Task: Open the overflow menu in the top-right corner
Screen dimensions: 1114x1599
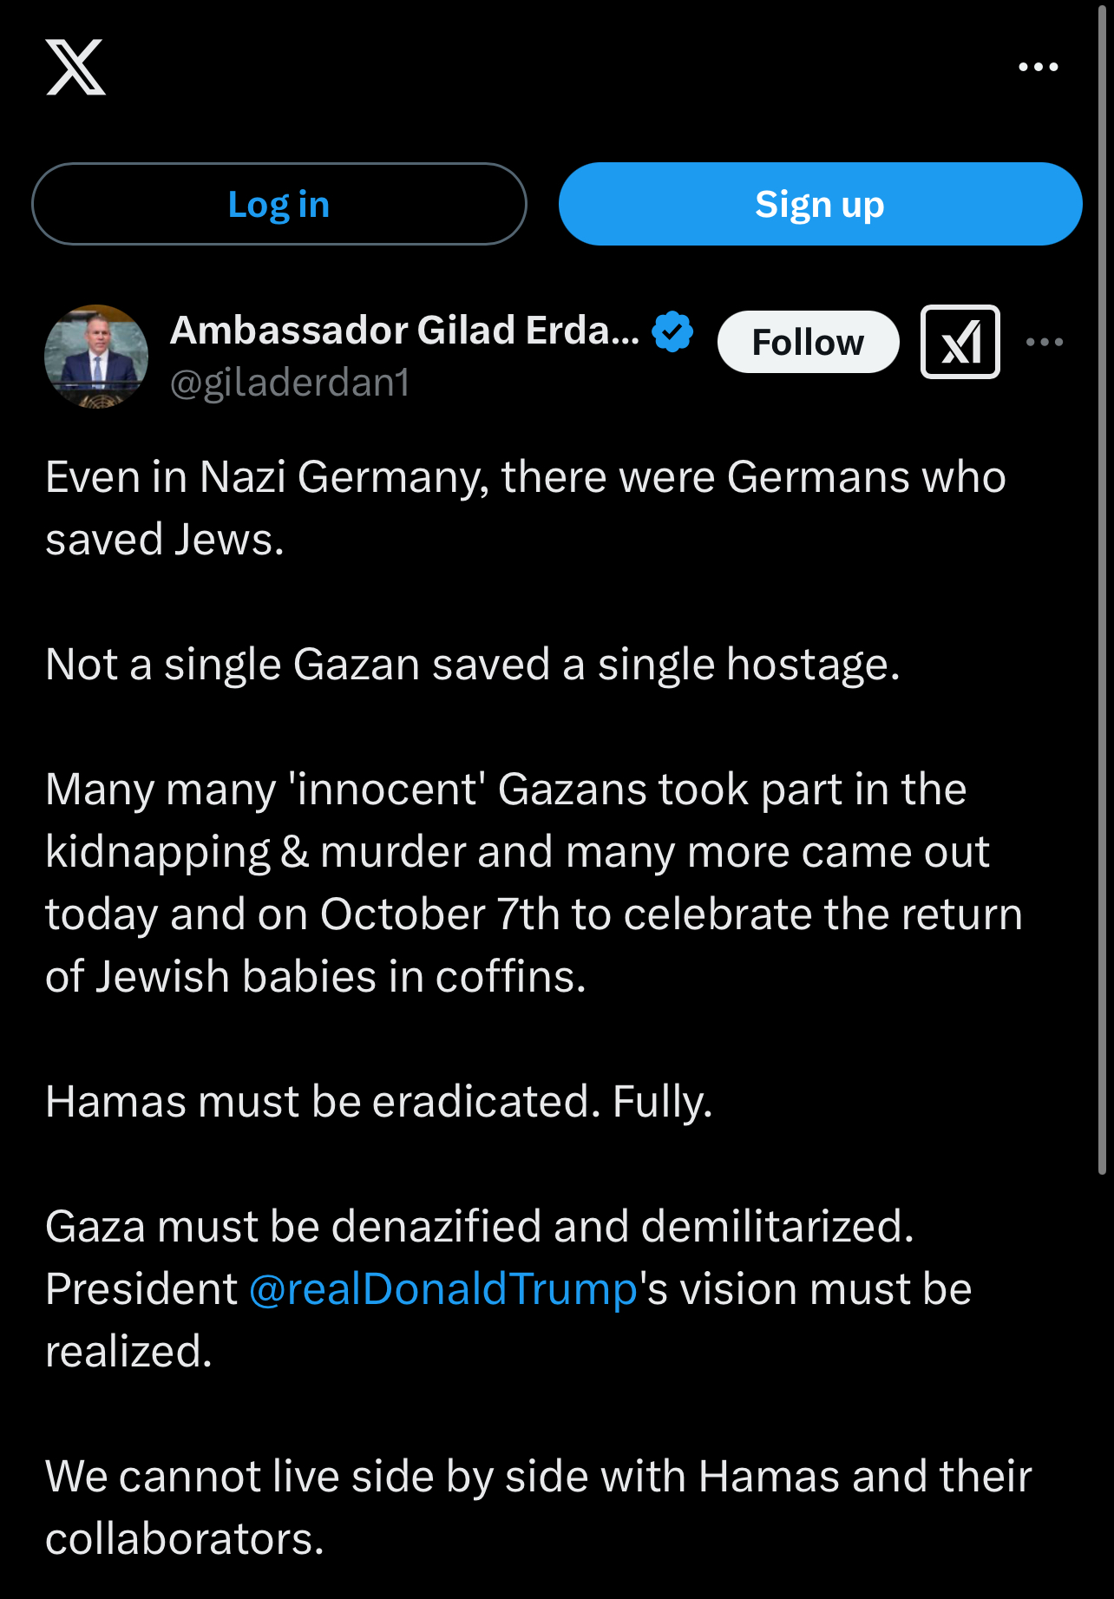Action: pos(1038,65)
